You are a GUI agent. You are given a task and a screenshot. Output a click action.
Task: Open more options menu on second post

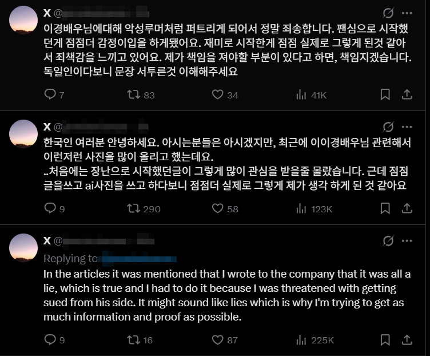[407, 126]
